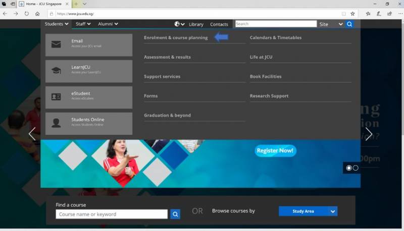Select the second carousel slide indicator

pyautogui.click(x=356, y=168)
